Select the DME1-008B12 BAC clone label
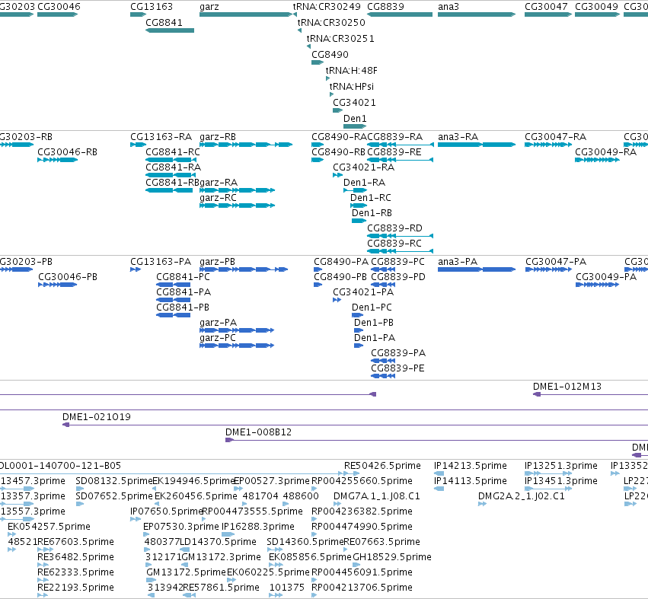The width and height of the screenshot is (648, 599). pyautogui.click(x=259, y=432)
